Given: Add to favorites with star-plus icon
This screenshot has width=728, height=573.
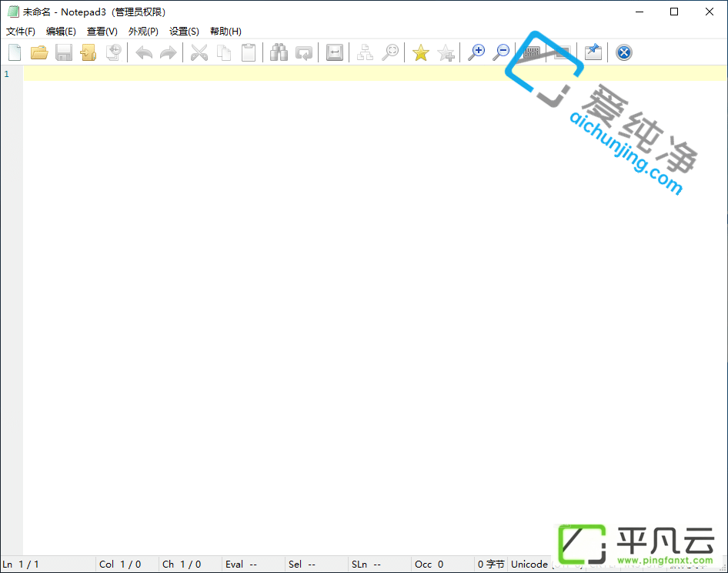Looking at the screenshot, I should click(446, 52).
